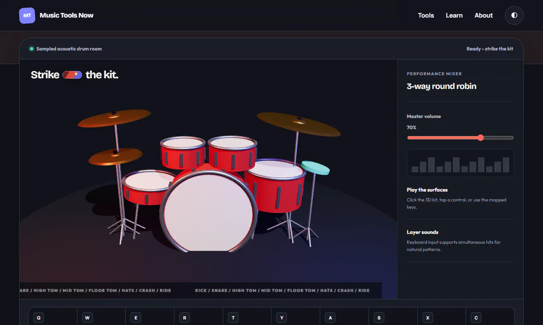Hit the hi-hat cymbal below the crash
The image size is (543, 325).
[115, 157]
